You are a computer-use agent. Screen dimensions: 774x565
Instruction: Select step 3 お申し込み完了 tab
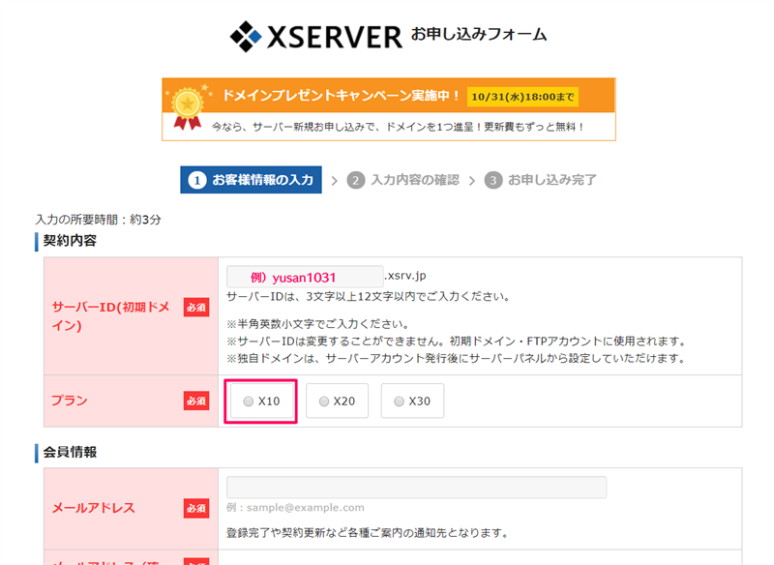click(x=541, y=180)
